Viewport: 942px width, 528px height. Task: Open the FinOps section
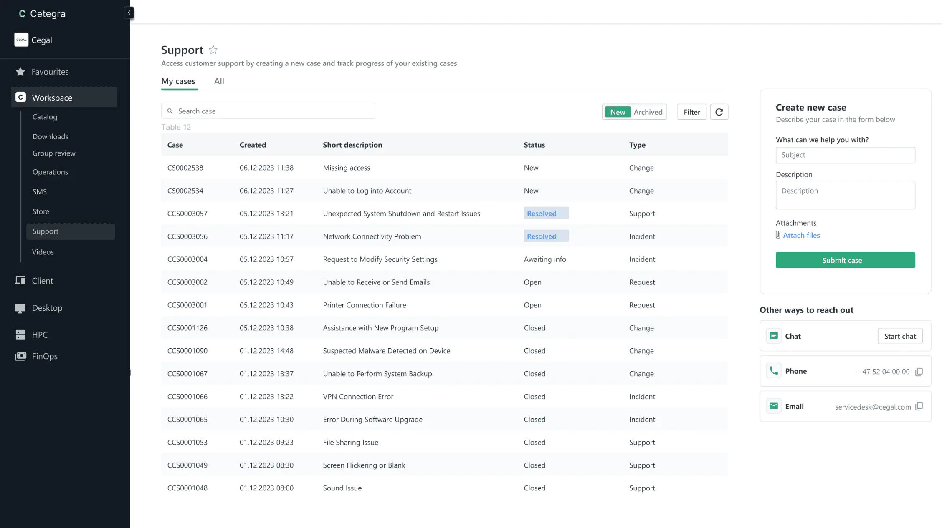44,356
